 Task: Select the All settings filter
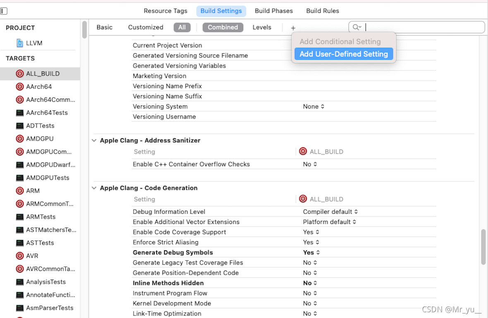pyautogui.click(x=182, y=27)
